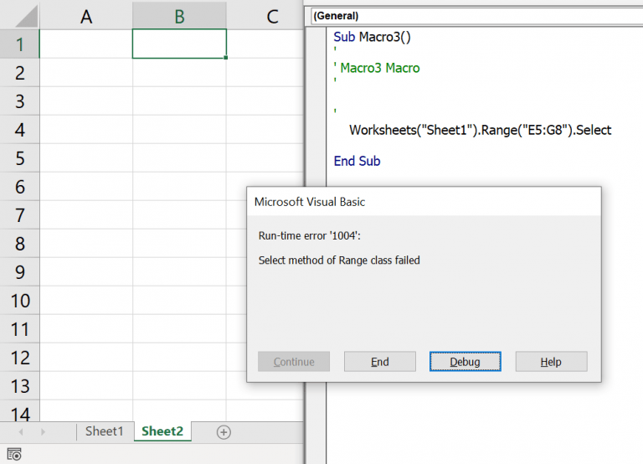Click the next sheet navigation arrow

pos(43,431)
